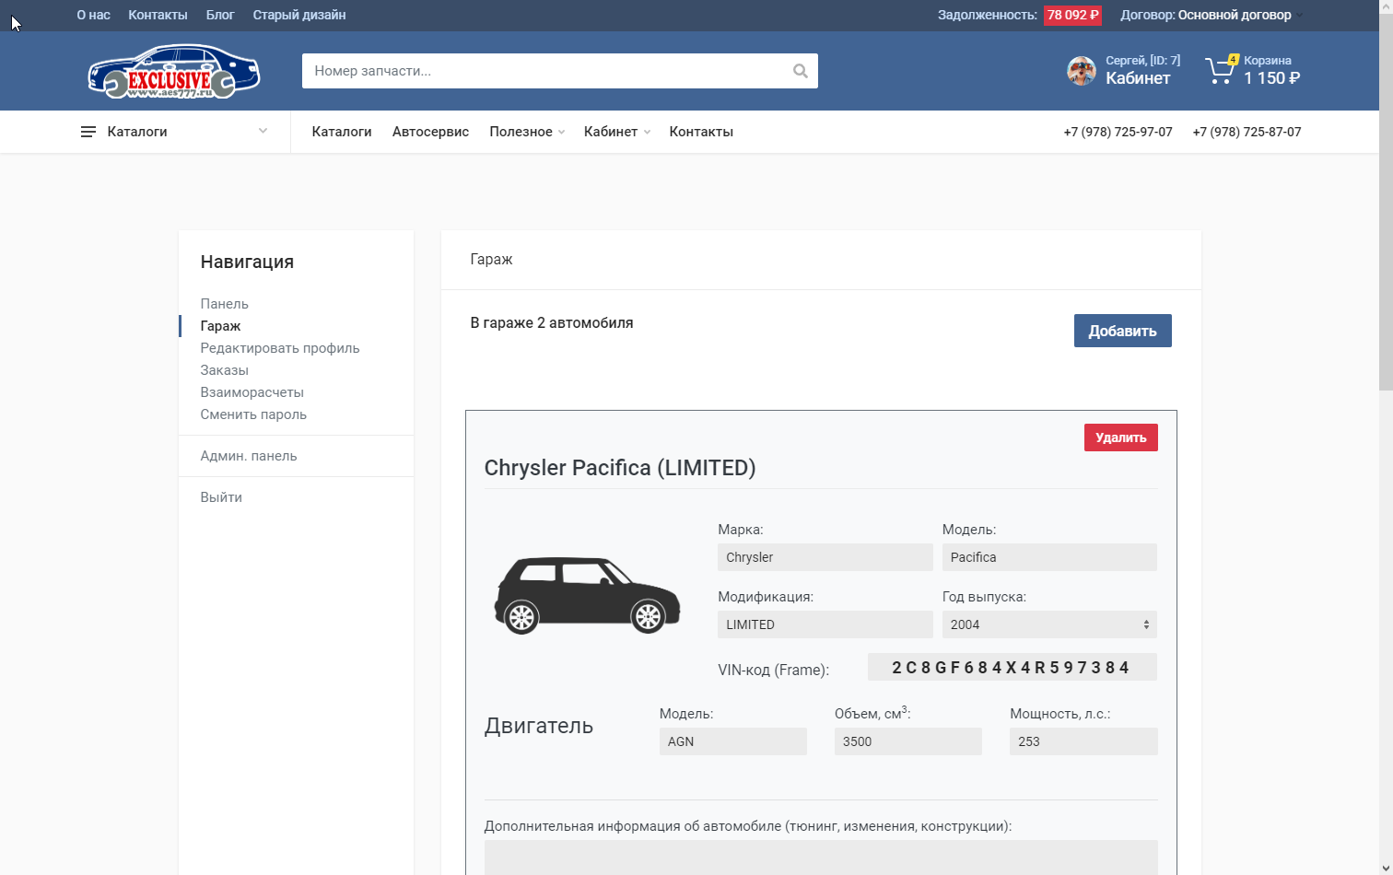Expand the Каталоги sidebar dropdown arrow
1393x875 pixels.
coord(263,131)
